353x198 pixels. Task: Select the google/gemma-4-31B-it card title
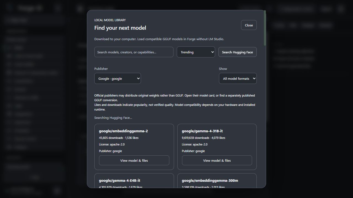pos(202,131)
